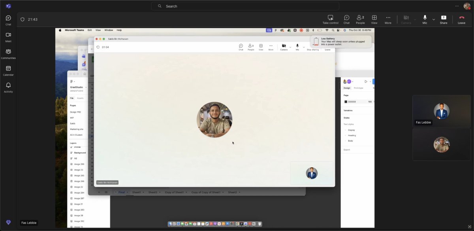Open the View menu in the shared Mac menu bar
Viewport: 474px width, 231px height.
98,30
